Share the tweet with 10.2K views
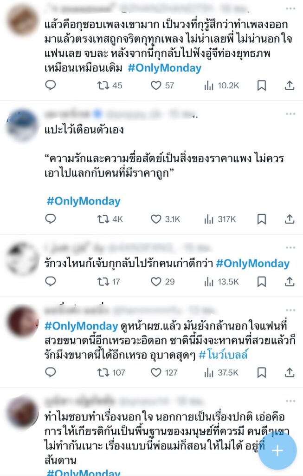The width and height of the screenshot is (303, 476). [290, 86]
